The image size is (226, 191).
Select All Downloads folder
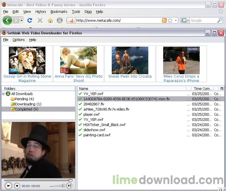click(22, 94)
